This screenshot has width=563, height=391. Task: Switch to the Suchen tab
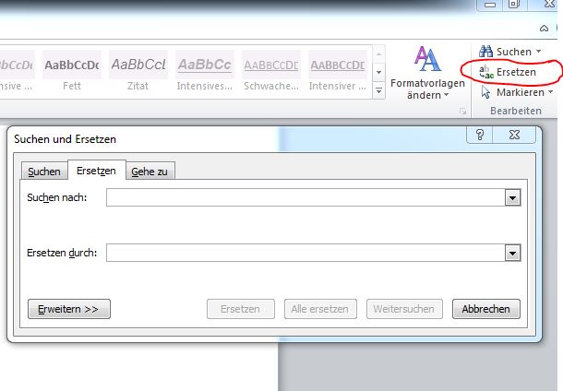tap(44, 172)
